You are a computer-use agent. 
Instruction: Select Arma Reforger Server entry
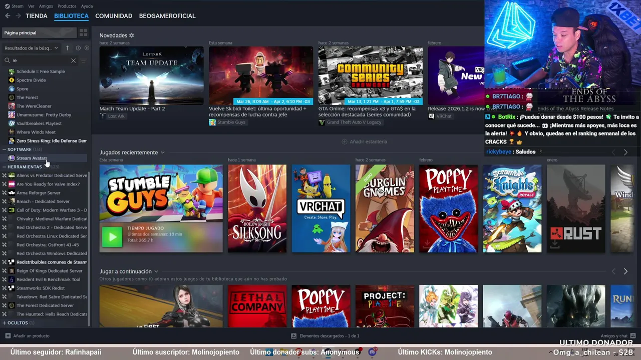38,193
